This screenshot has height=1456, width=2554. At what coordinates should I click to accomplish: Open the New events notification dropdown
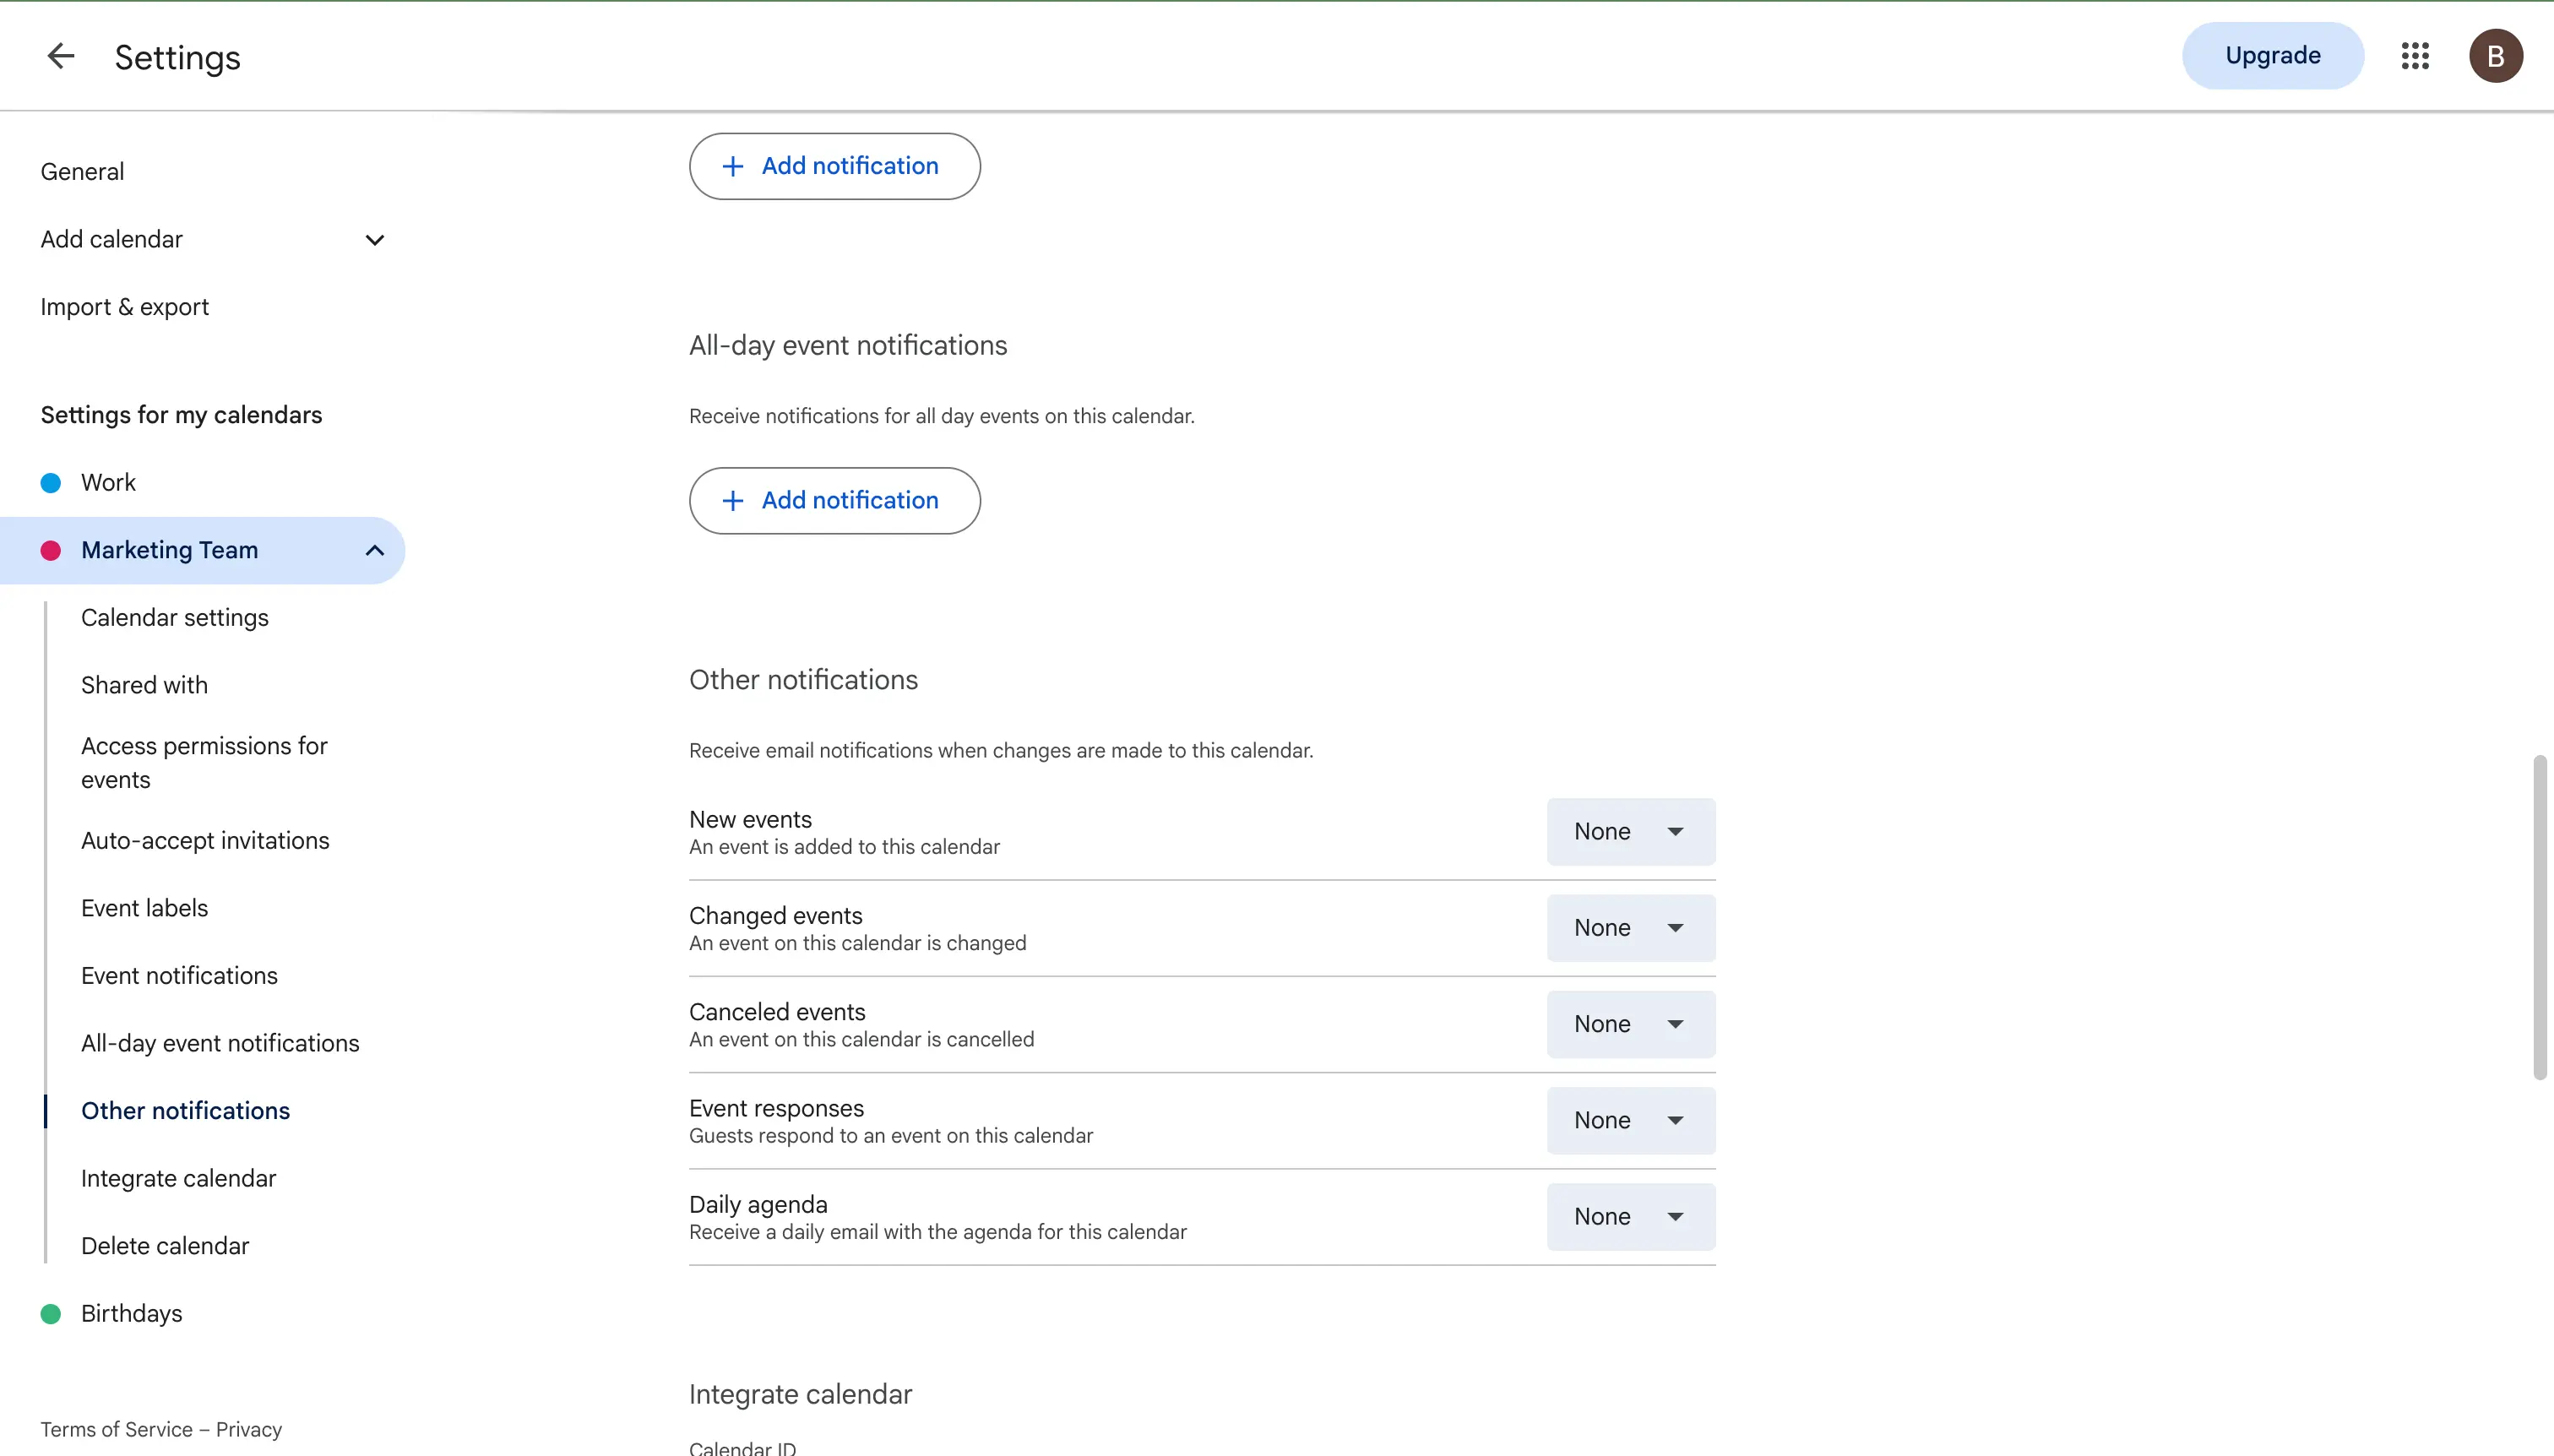coord(1631,832)
